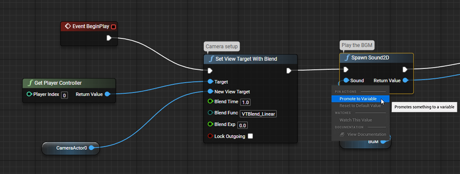Click the Player Index green pin
The image size is (460, 174).
pos(29,94)
